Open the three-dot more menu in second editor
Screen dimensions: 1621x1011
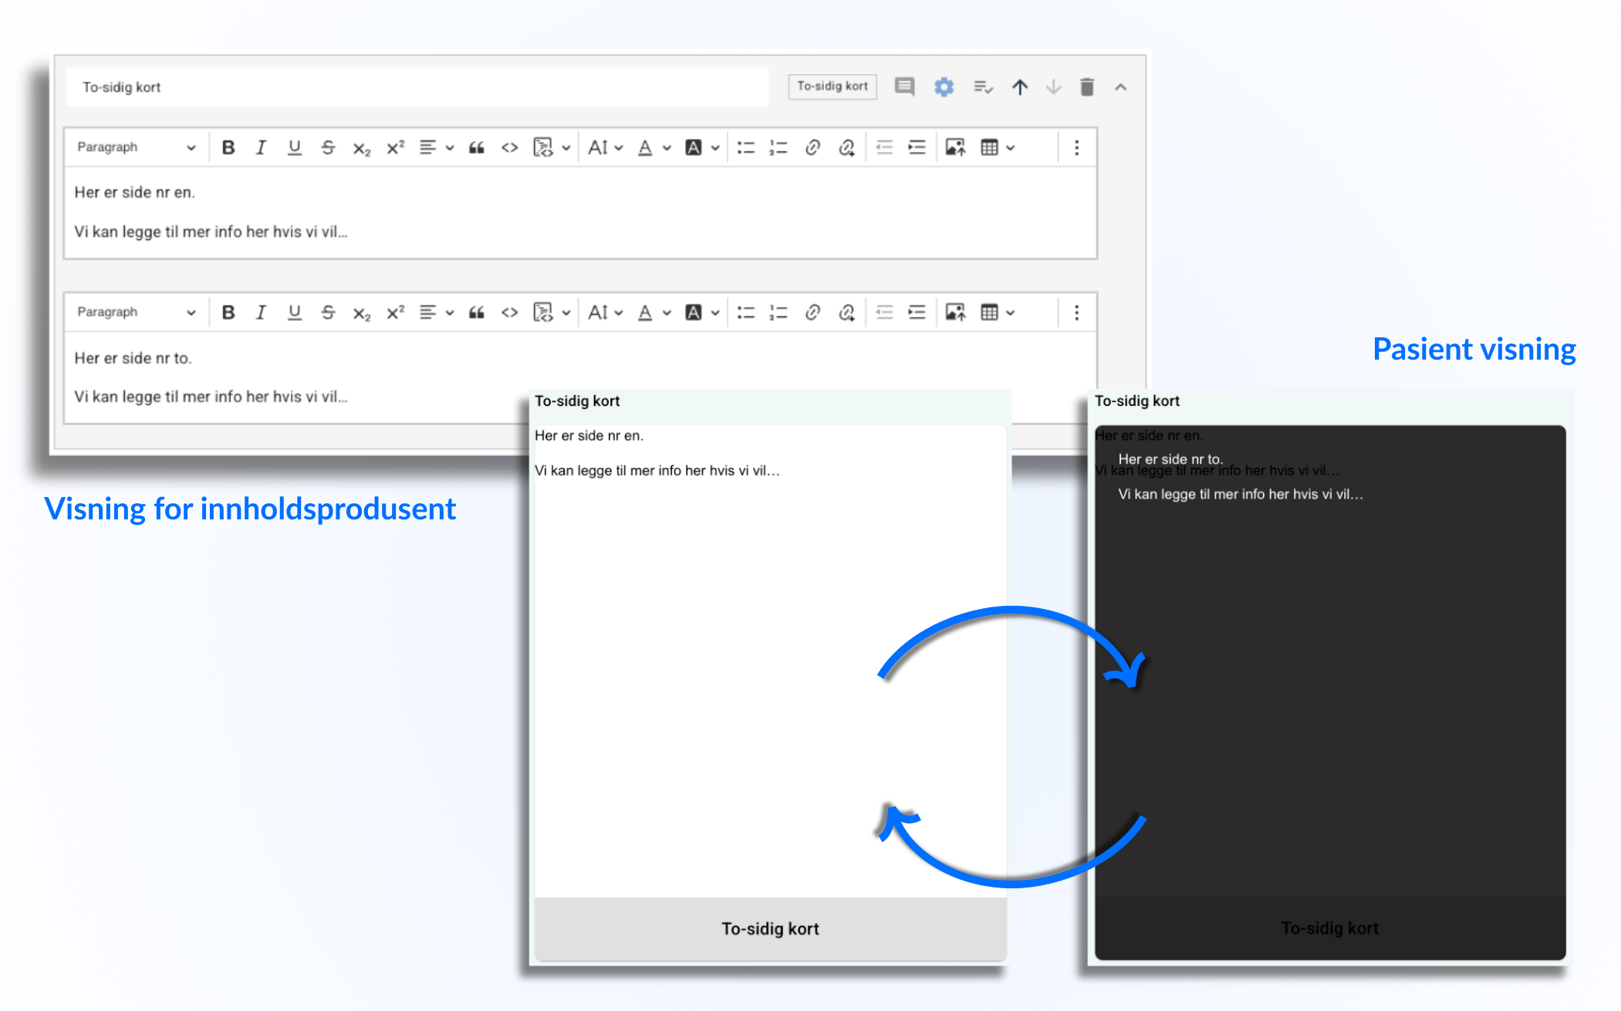(x=1076, y=313)
